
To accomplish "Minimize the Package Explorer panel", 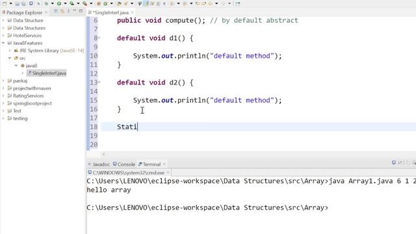I will click(x=75, y=11).
